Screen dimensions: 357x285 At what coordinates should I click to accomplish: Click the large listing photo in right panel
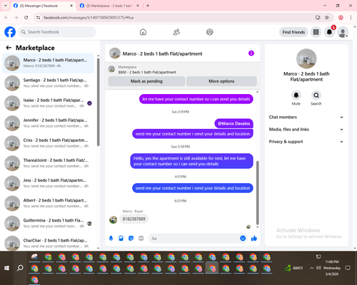tap(306, 58)
